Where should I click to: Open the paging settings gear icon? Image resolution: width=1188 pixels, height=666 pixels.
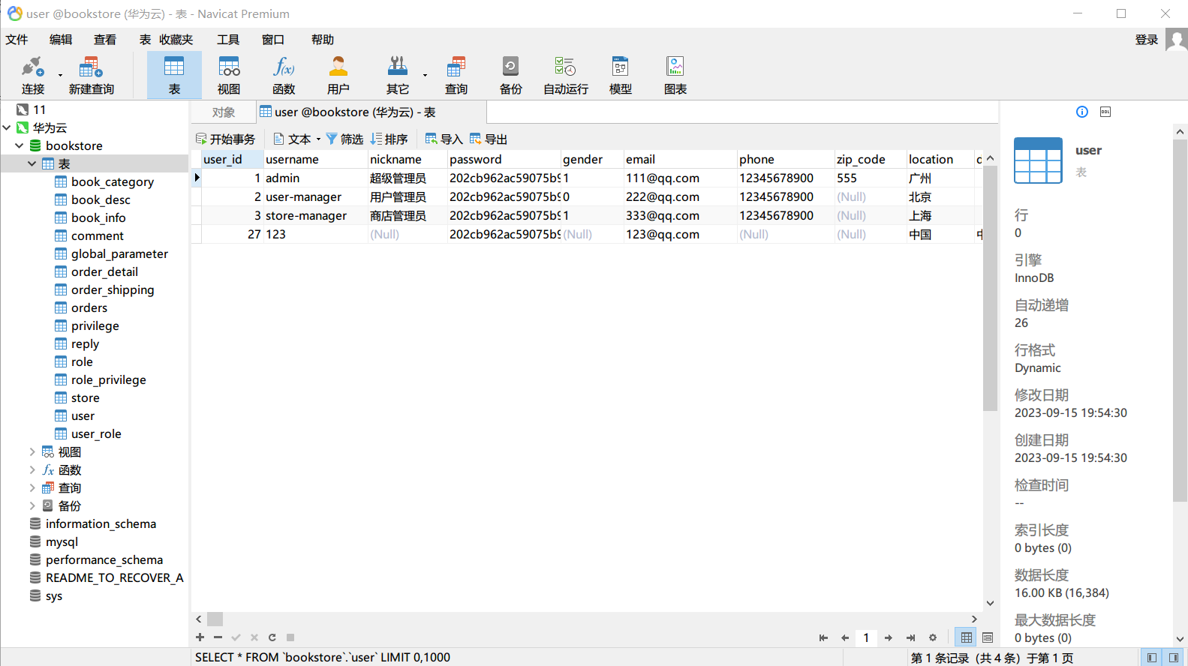(933, 637)
